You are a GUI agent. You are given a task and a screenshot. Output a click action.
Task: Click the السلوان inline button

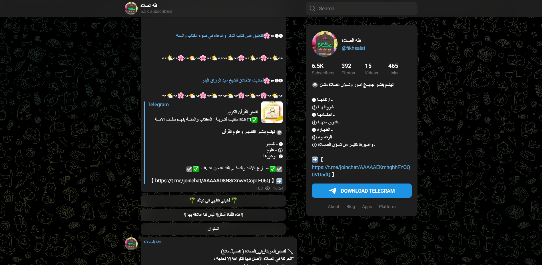[213, 229]
